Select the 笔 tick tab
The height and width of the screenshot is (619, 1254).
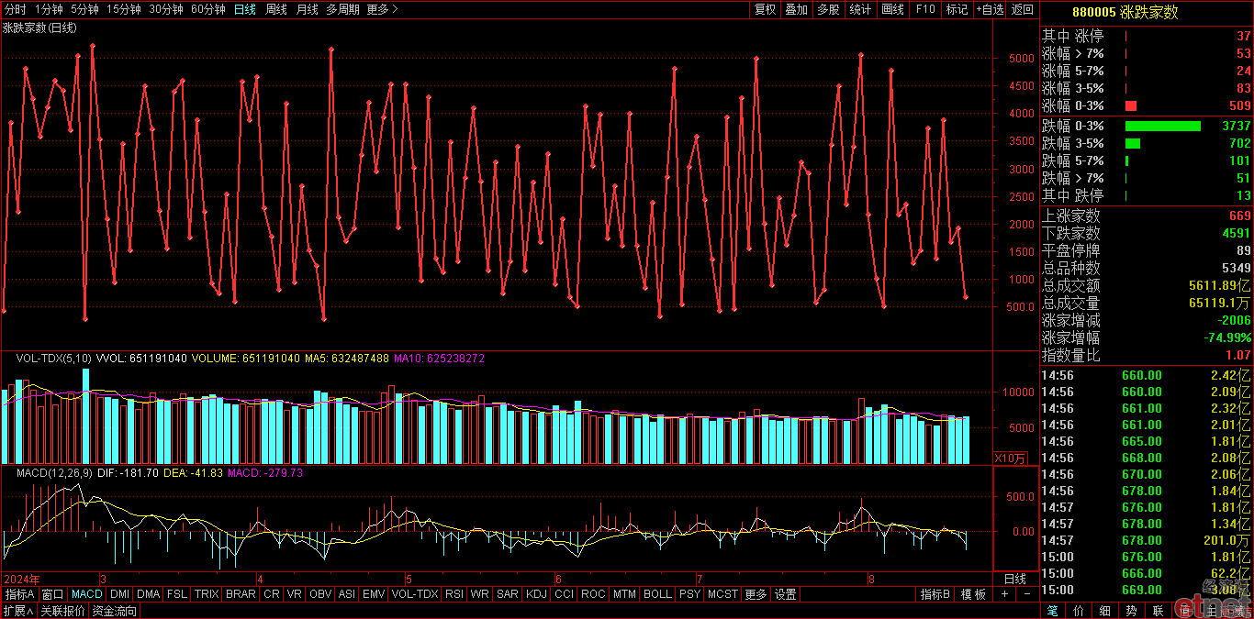(x=1052, y=611)
